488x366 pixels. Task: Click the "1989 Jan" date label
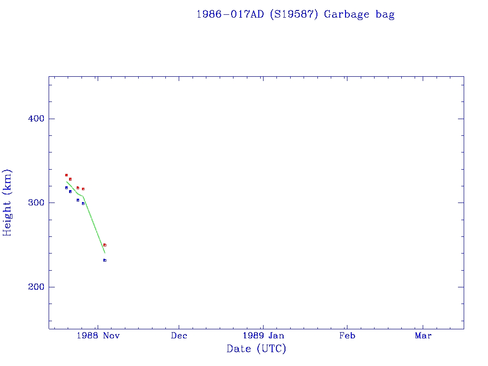[263, 335]
